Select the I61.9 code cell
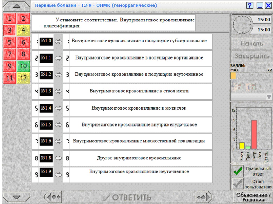 click(46, 172)
